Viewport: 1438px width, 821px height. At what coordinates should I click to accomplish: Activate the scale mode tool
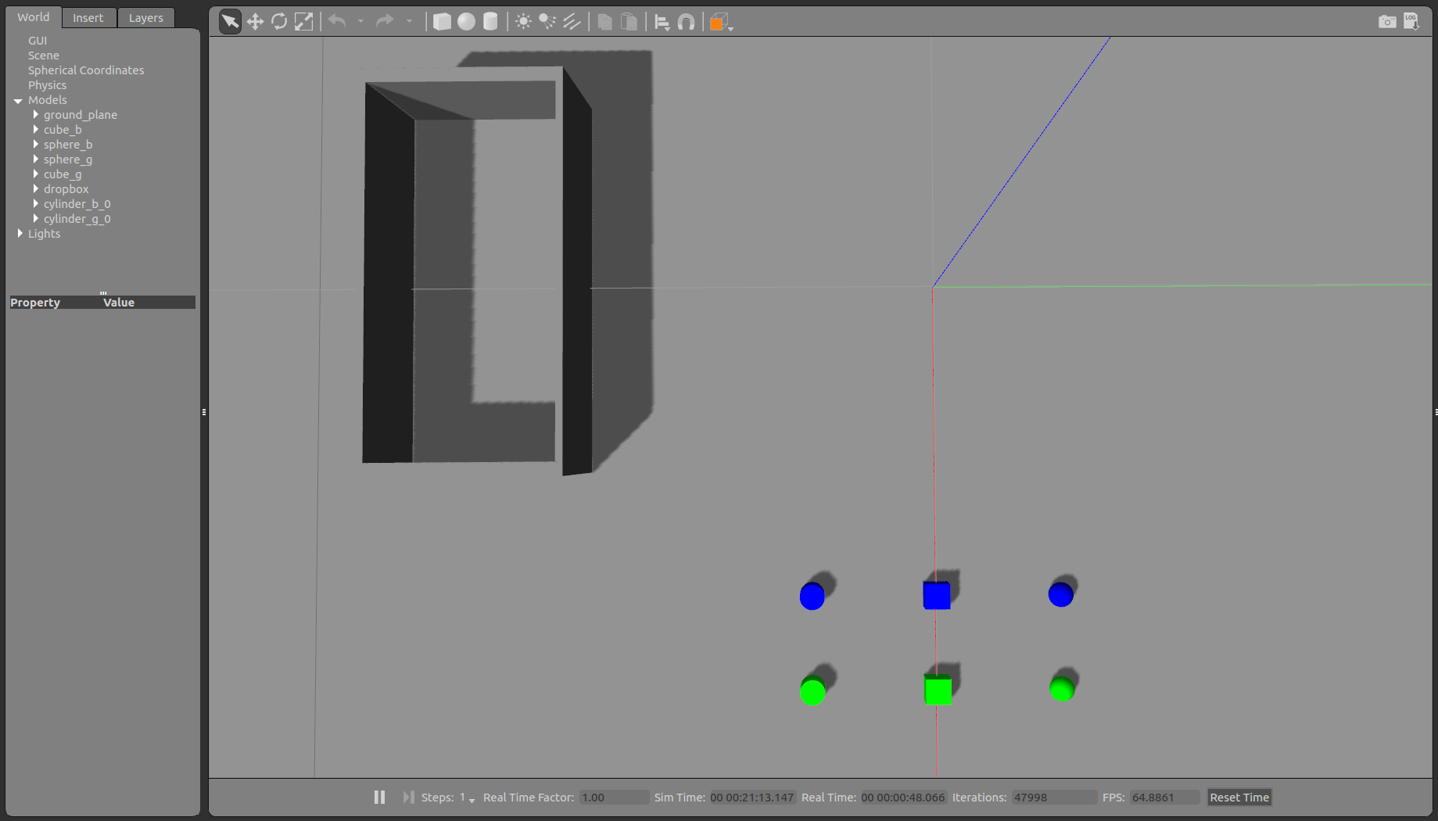pyautogui.click(x=303, y=22)
